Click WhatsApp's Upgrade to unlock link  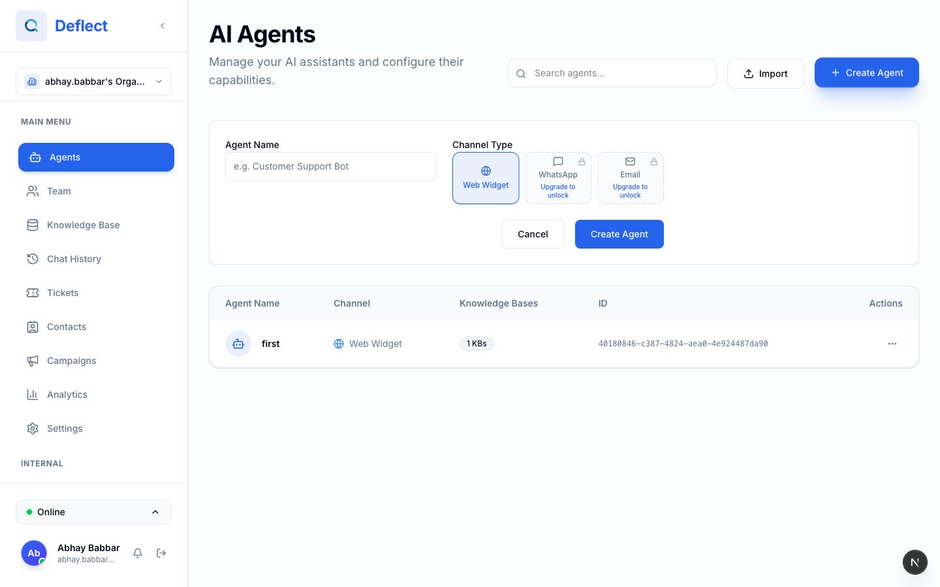pos(558,191)
